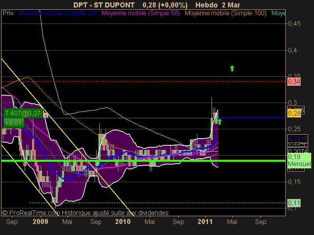
Task: Click the 0,15 price axis label
Action: [294, 182]
